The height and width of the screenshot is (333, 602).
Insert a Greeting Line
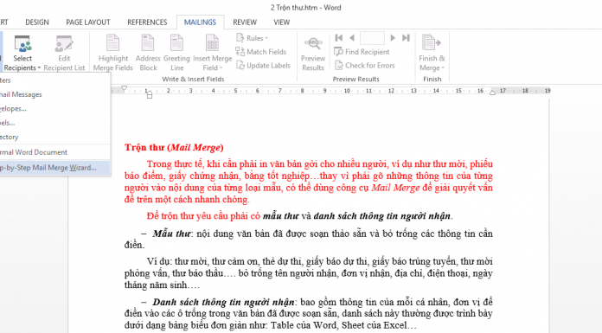point(176,53)
